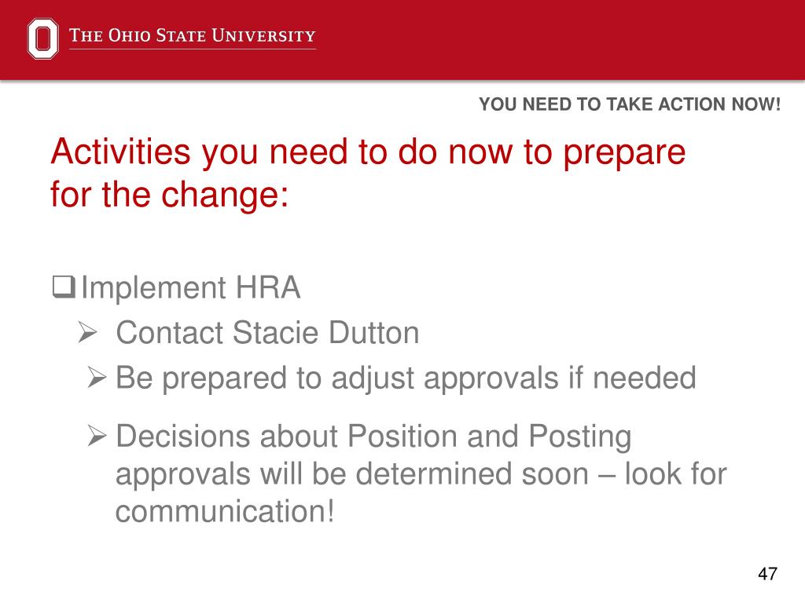Click the 'for the change:' title line
The image size is (805, 603).
pyautogui.click(x=170, y=196)
